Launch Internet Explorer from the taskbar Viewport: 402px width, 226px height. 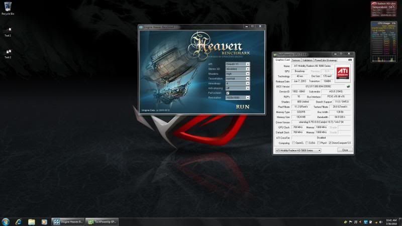pyautogui.click(x=19, y=221)
